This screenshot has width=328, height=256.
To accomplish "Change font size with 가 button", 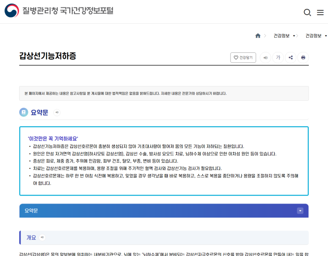I will (278, 57).
